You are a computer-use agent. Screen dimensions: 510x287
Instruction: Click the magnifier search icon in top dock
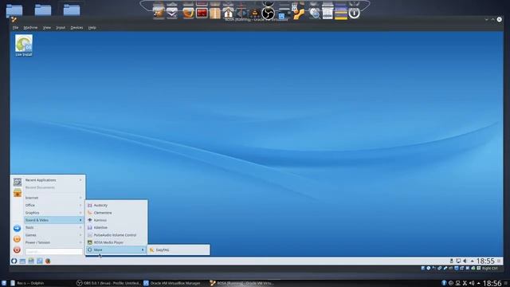(x=314, y=14)
